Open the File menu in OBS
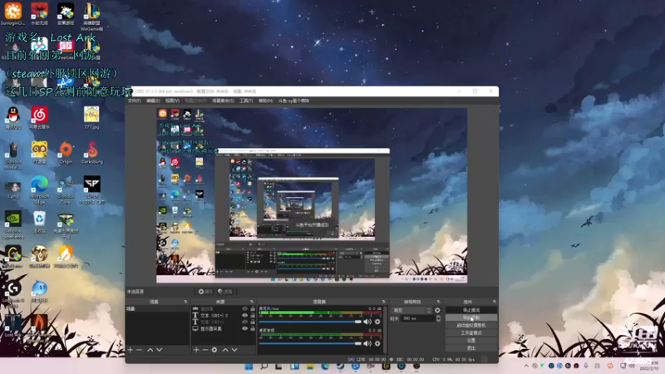 click(134, 101)
